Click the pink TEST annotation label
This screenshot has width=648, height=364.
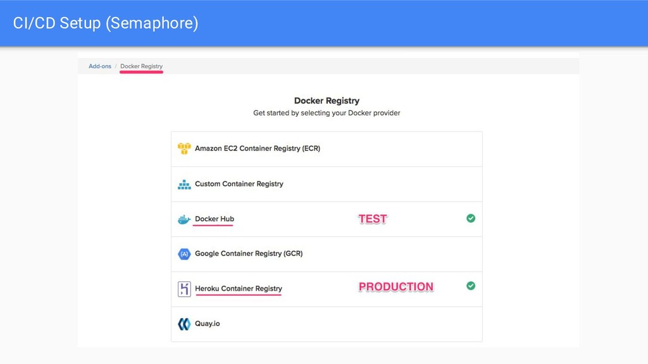pyautogui.click(x=373, y=219)
